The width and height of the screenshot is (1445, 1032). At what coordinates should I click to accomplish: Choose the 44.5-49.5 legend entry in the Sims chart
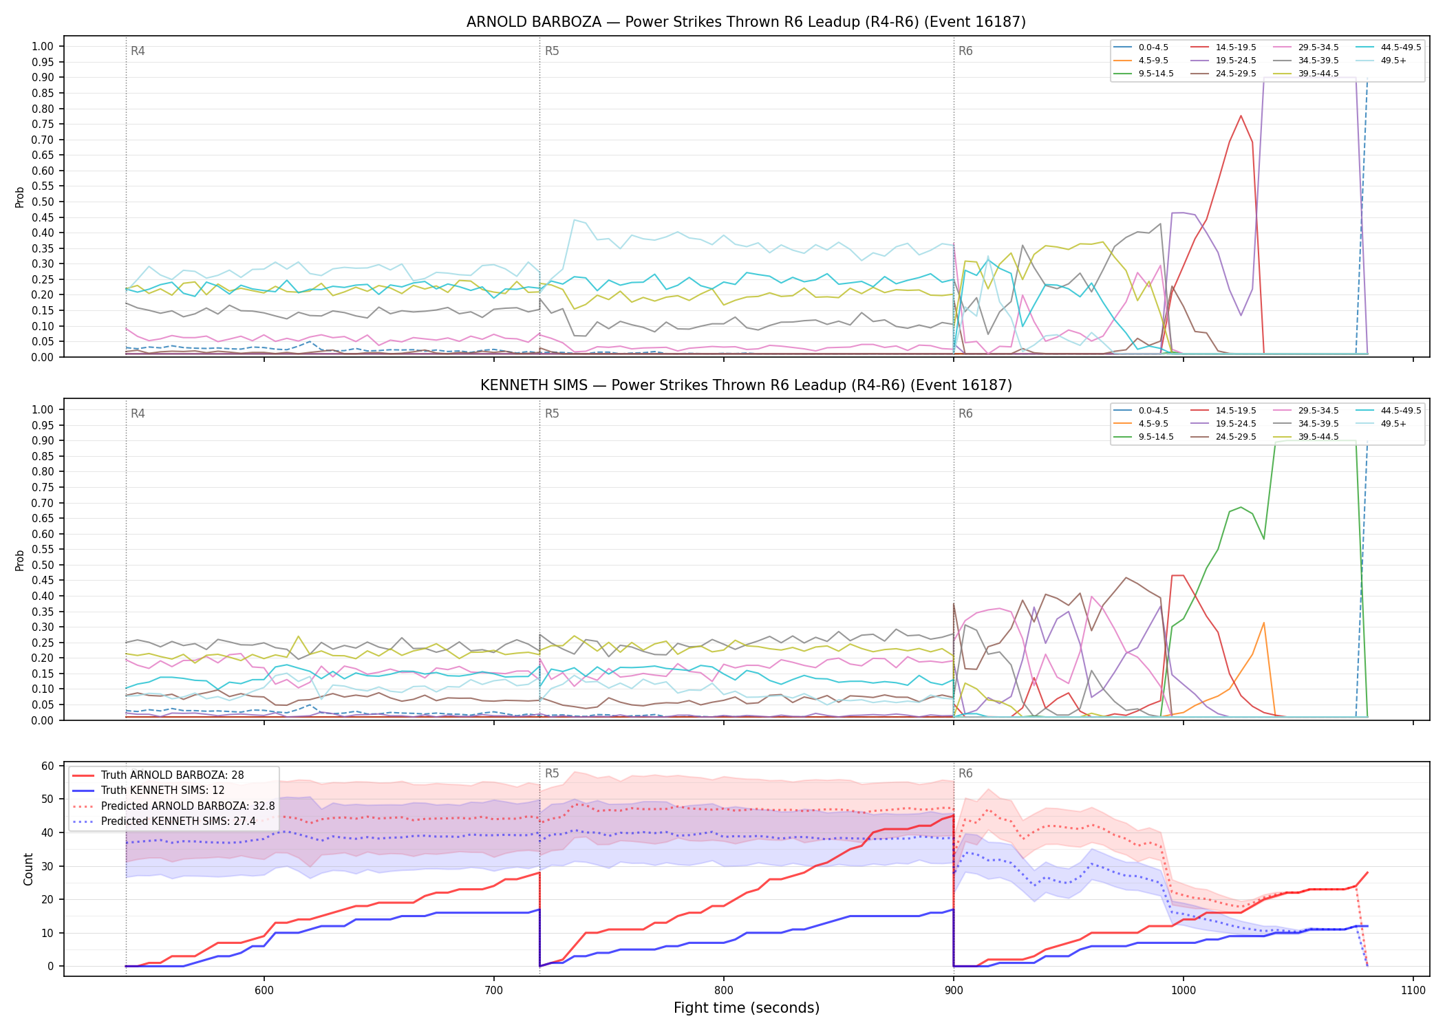(1389, 411)
